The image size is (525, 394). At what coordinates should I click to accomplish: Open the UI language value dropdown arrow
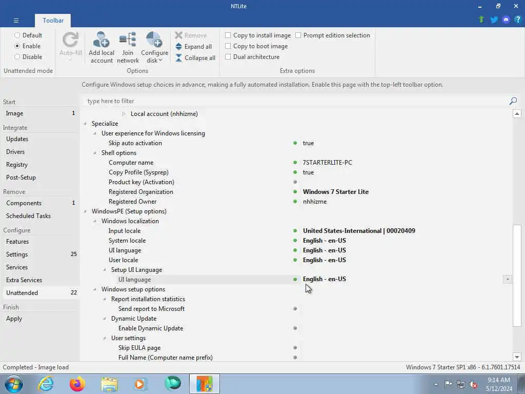point(508,280)
